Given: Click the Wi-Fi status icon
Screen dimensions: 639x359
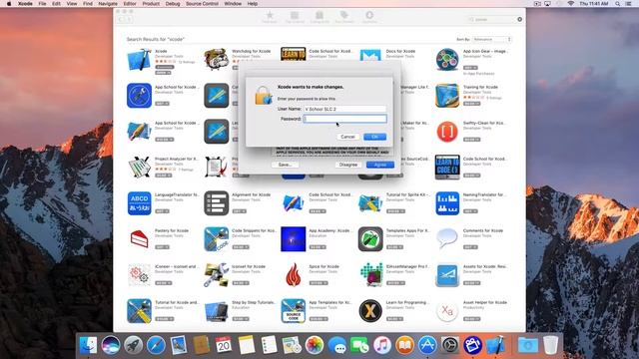Looking at the screenshot, I should [570, 4].
